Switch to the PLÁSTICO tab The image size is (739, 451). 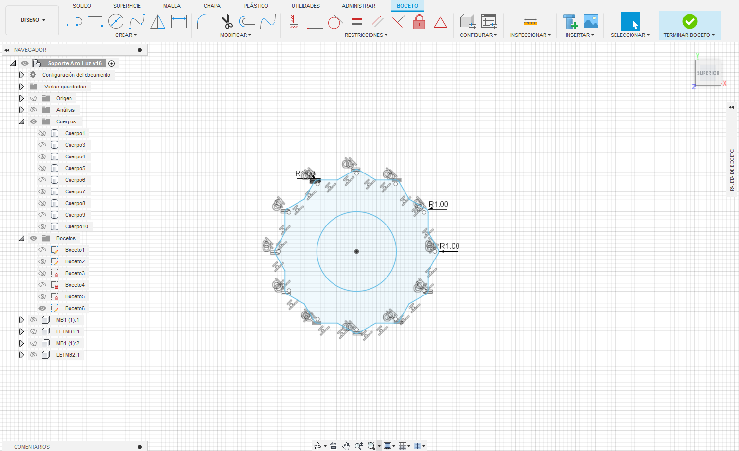tap(256, 6)
